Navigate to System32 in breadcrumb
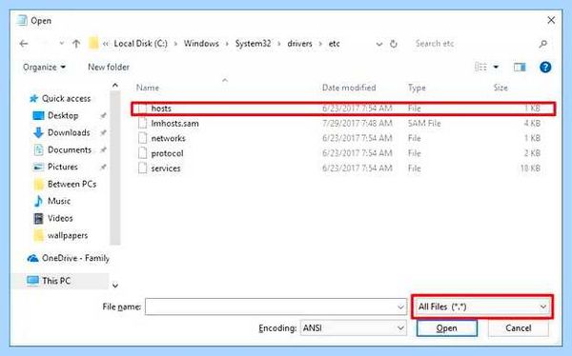572x356 pixels. (x=253, y=44)
